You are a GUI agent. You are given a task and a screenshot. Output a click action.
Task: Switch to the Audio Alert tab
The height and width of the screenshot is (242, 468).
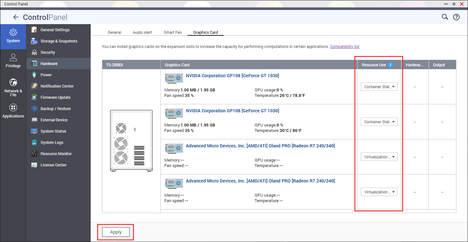point(142,32)
